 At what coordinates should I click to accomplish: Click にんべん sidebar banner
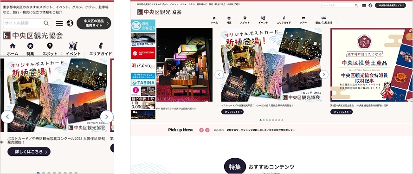pyautogui.click(x=143, y=65)
